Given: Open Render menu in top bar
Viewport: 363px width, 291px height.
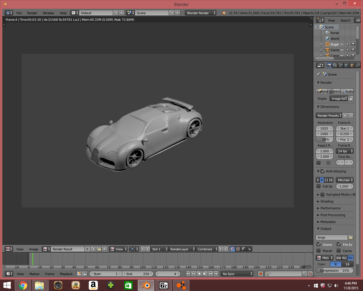Looking at the screenshot, I should pos(32,13).
